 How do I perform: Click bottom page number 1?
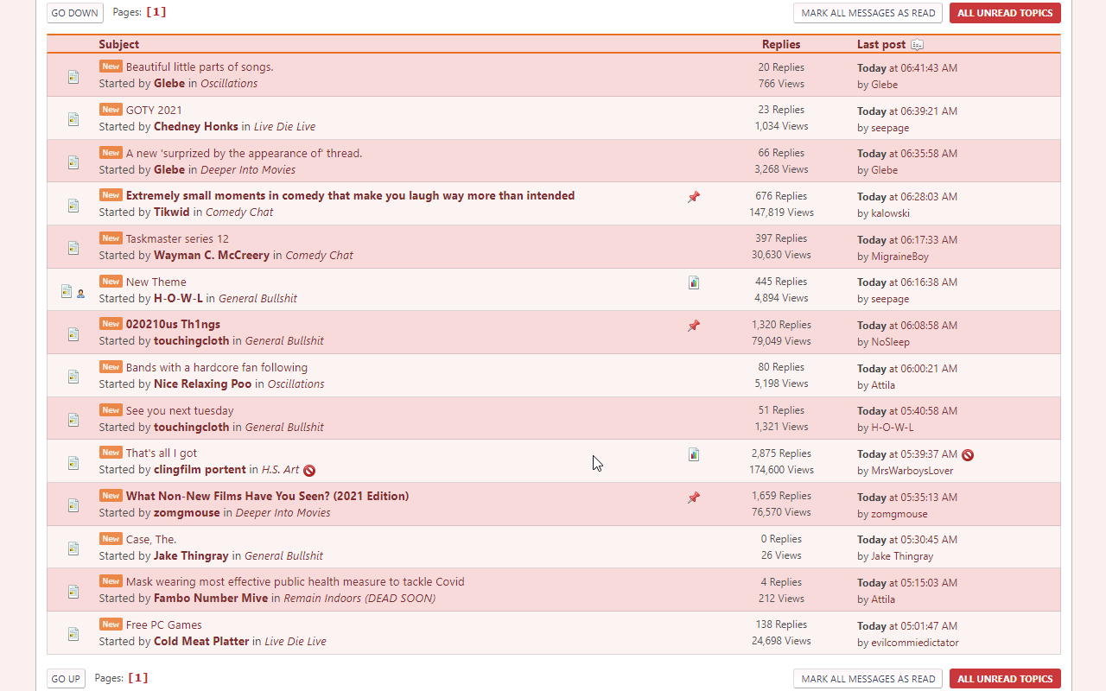point(138,678)
